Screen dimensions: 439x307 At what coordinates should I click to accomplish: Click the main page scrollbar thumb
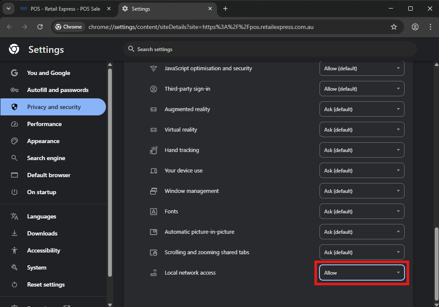[x=436, y=264]
